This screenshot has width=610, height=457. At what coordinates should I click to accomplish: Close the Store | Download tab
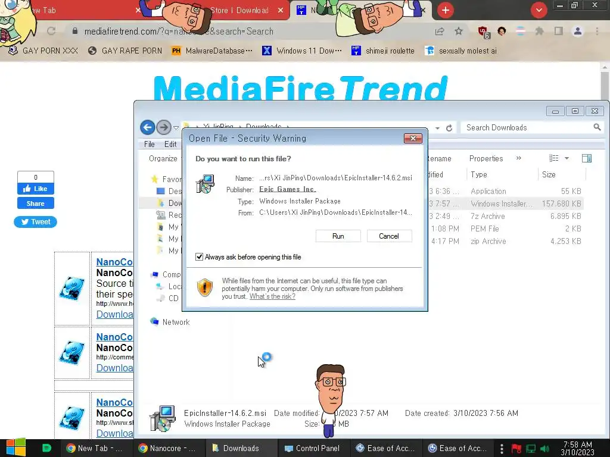281,11
